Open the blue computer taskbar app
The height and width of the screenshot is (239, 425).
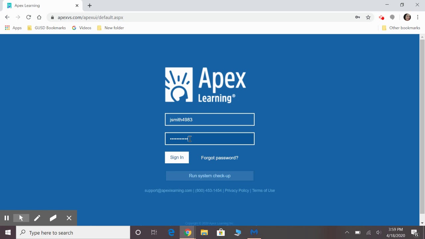pos(237,233)
